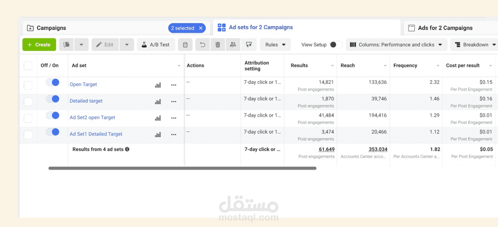Click the undo arrow icon

click(202, 44)
